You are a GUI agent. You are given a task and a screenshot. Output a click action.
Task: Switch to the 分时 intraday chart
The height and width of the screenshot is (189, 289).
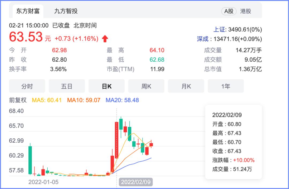pos(27,86)
